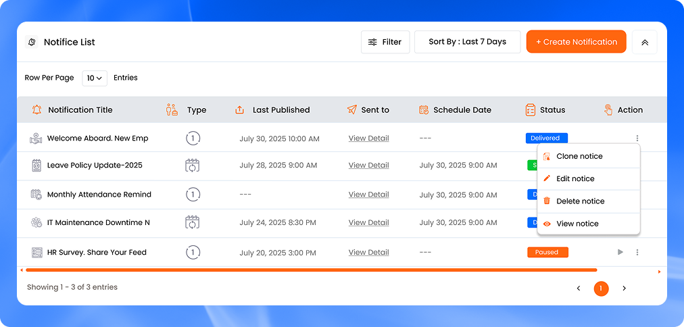Click the Create Notification button

click(x=576, y=42)
